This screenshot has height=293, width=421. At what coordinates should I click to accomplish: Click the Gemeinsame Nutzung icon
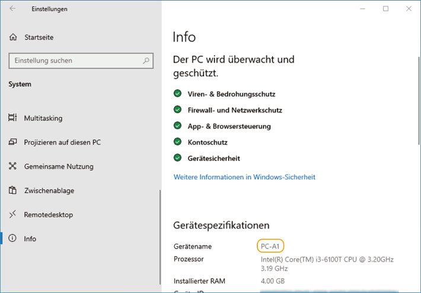(x=12, y=167)
